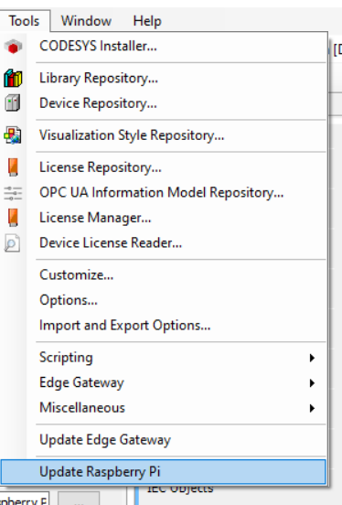The image size is (342, 505).
Task: Expand the Scripting submenu arrow
Action: (x=312, y=358)
